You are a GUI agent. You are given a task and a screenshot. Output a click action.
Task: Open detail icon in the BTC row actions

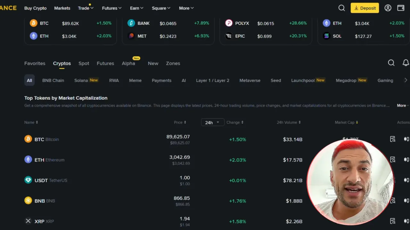pos(392,139)
